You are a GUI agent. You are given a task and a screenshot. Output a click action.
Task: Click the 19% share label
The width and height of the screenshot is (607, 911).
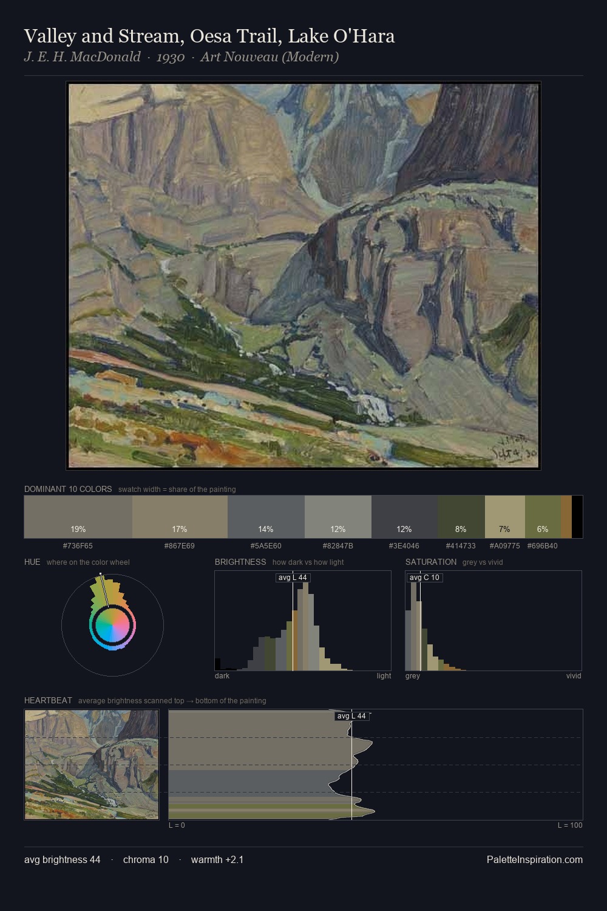(x=78, y=529)
